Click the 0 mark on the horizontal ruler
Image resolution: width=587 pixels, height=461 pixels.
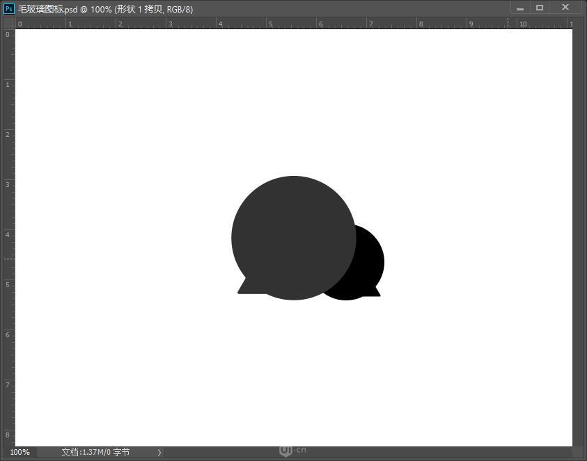19,23
